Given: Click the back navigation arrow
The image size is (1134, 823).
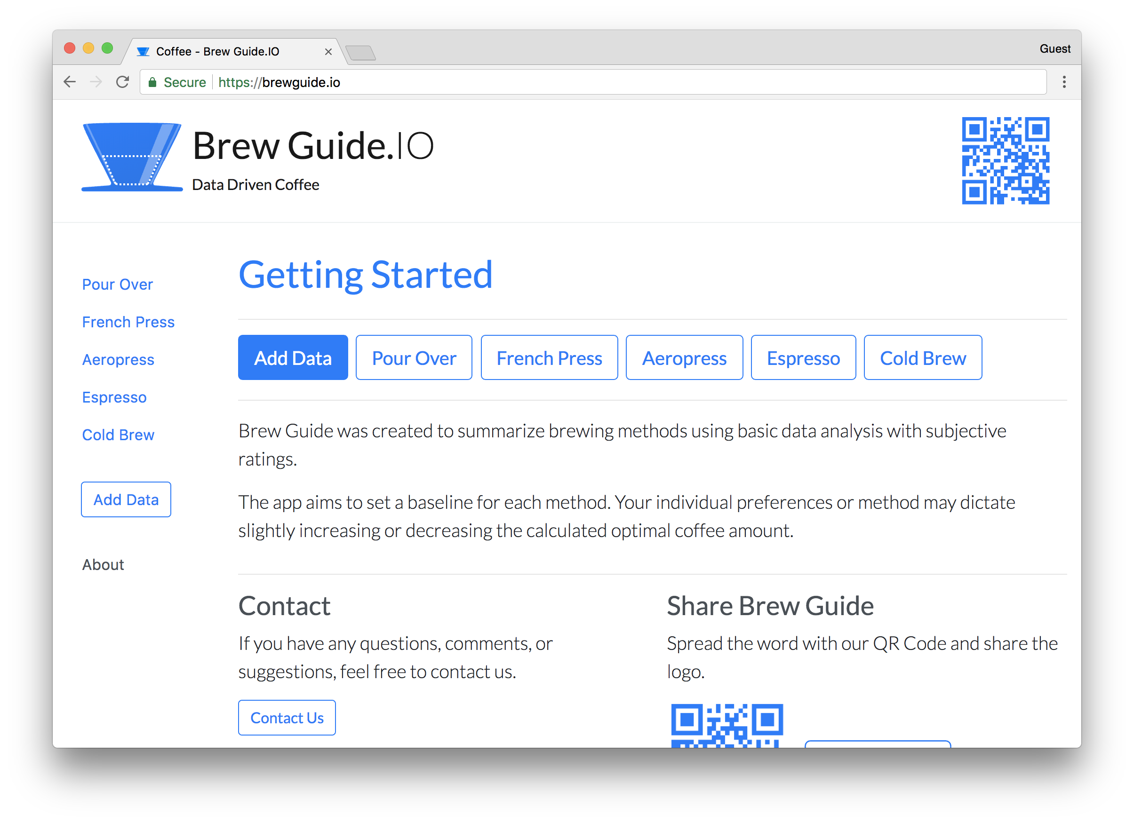Looking at the screenshot, I should pos(70,81).
